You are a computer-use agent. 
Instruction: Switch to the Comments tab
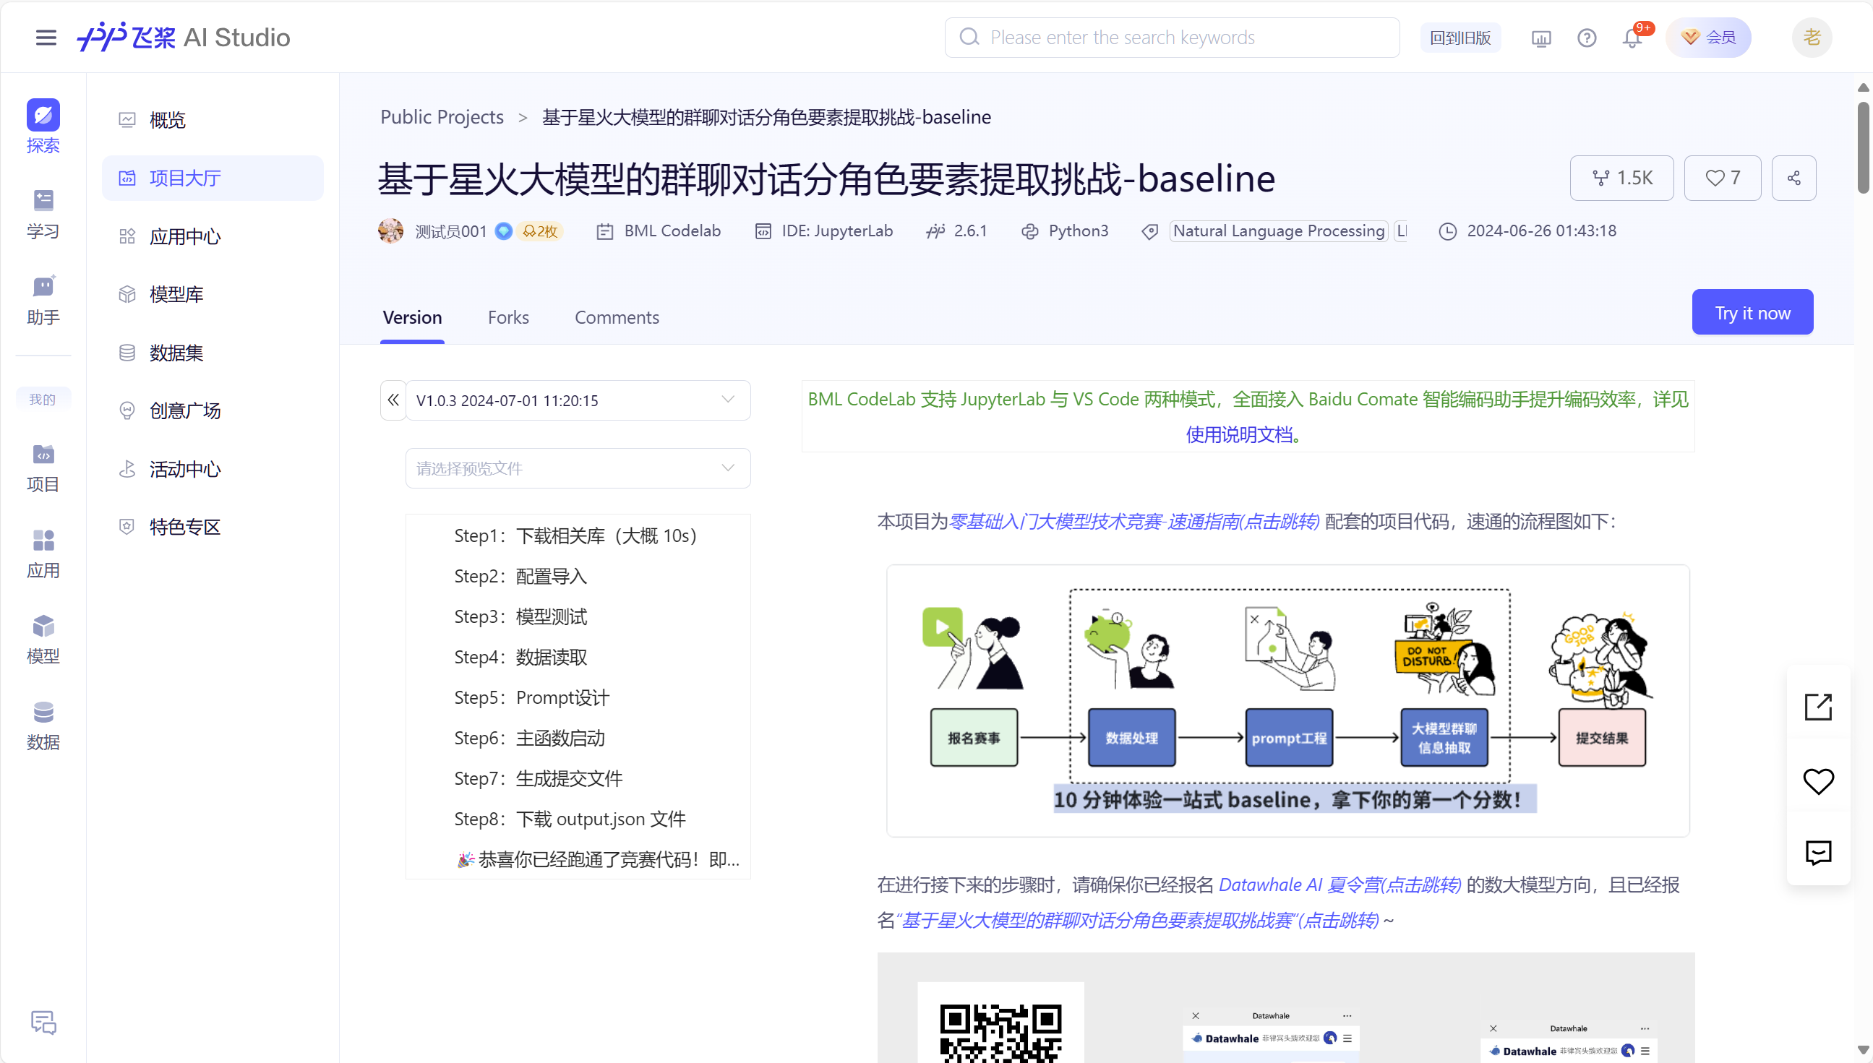point(617,317)
